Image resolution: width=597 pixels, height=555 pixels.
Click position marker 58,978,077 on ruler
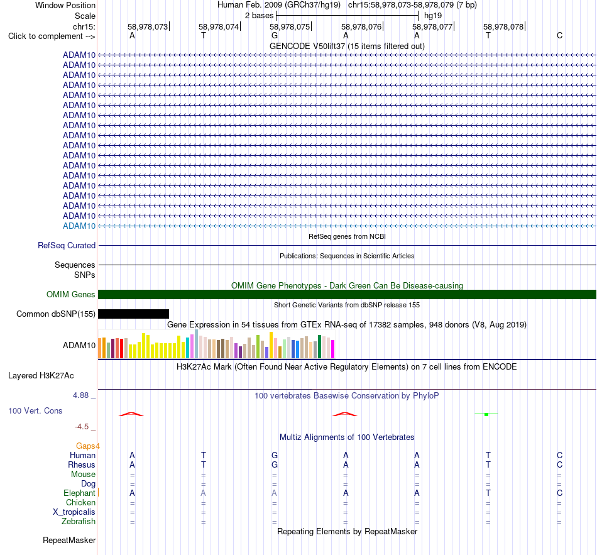[432, 26]
